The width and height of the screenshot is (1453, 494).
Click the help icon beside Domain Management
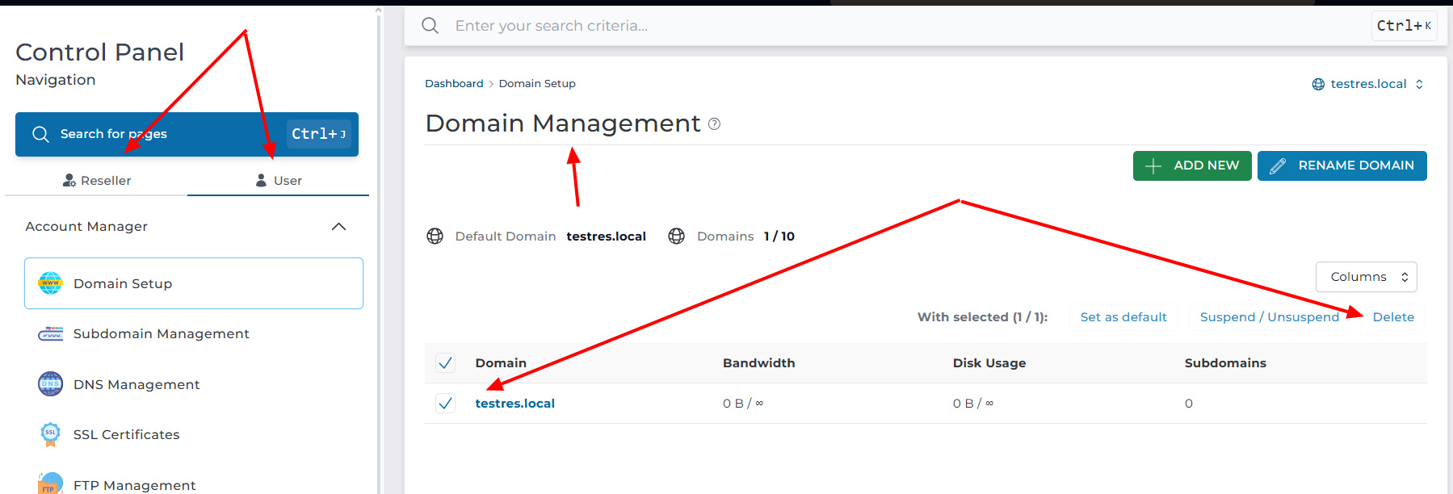pos(714,124)
